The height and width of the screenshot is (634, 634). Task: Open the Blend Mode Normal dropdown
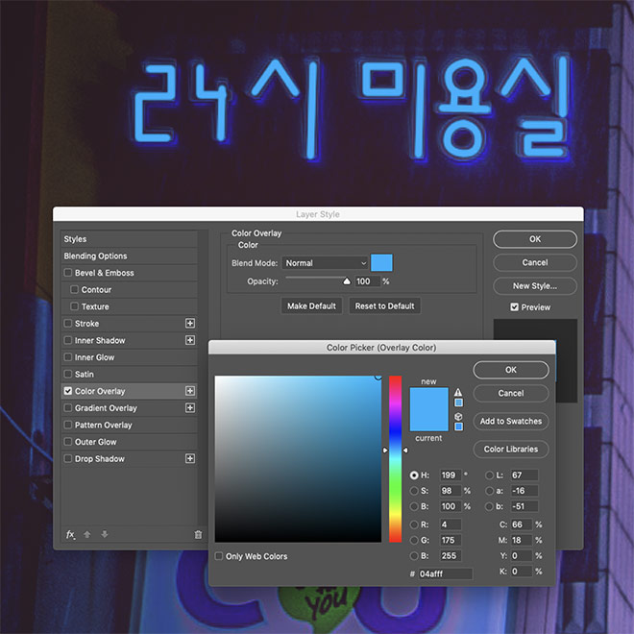pyautogui.click(x=325, y=263)
